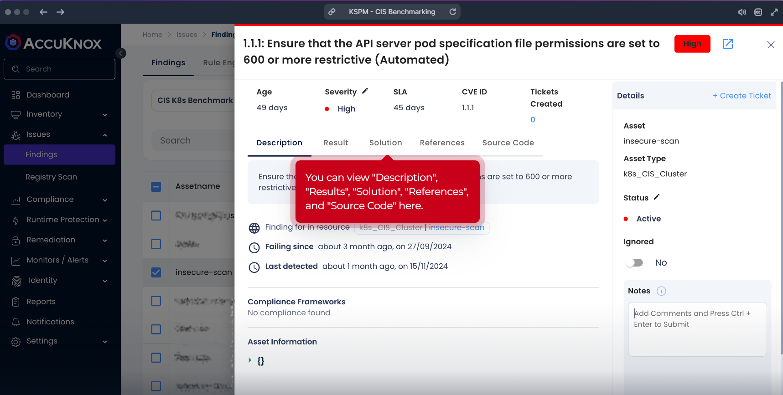Open finding in new window icon

tap(728, 44)
